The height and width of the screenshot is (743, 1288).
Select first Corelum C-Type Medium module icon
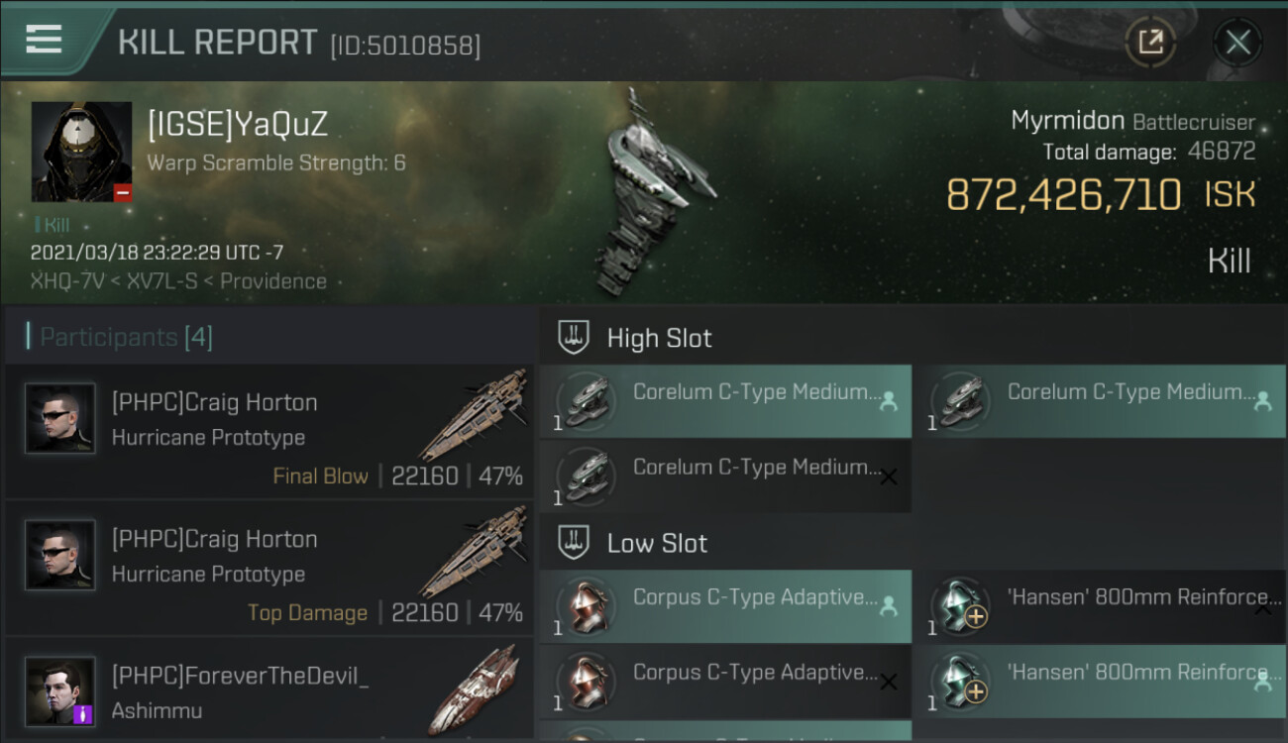pos(586,401)
